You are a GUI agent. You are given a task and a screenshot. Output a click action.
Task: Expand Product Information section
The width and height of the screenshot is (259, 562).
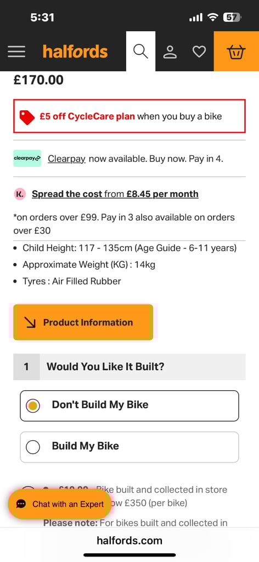83,322
